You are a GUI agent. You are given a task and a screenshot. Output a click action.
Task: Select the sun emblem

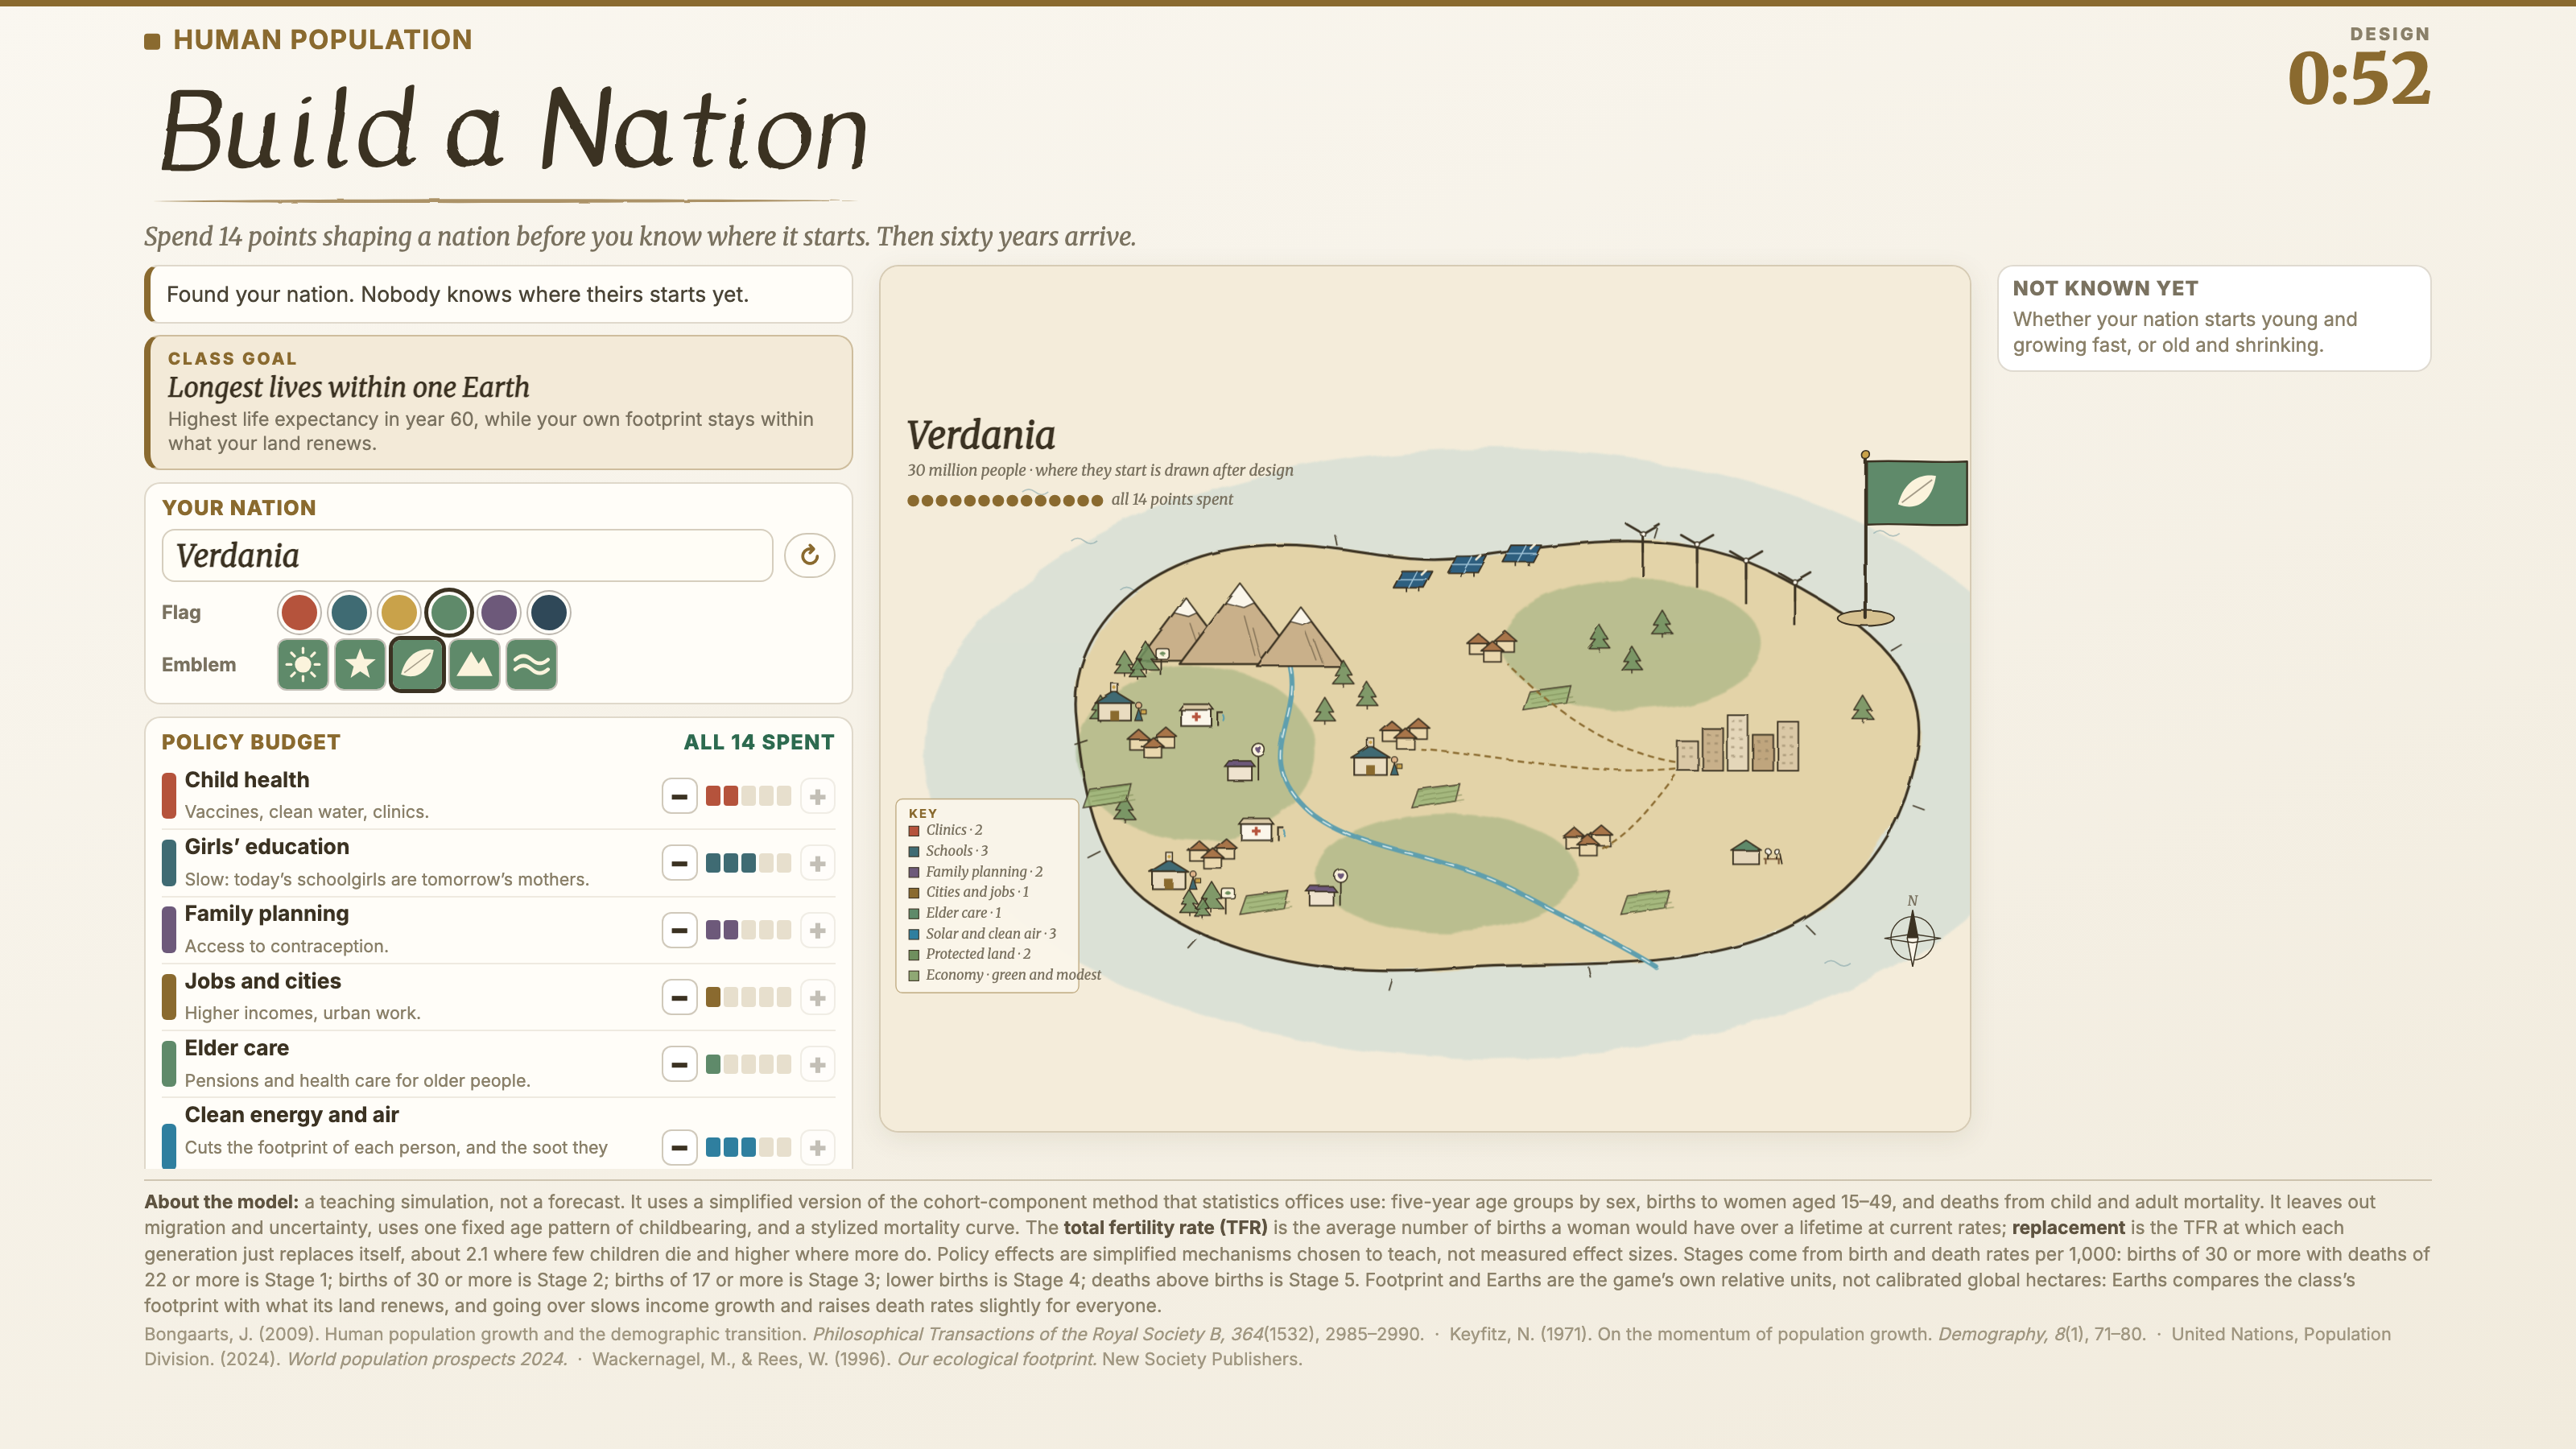point(303,665)
